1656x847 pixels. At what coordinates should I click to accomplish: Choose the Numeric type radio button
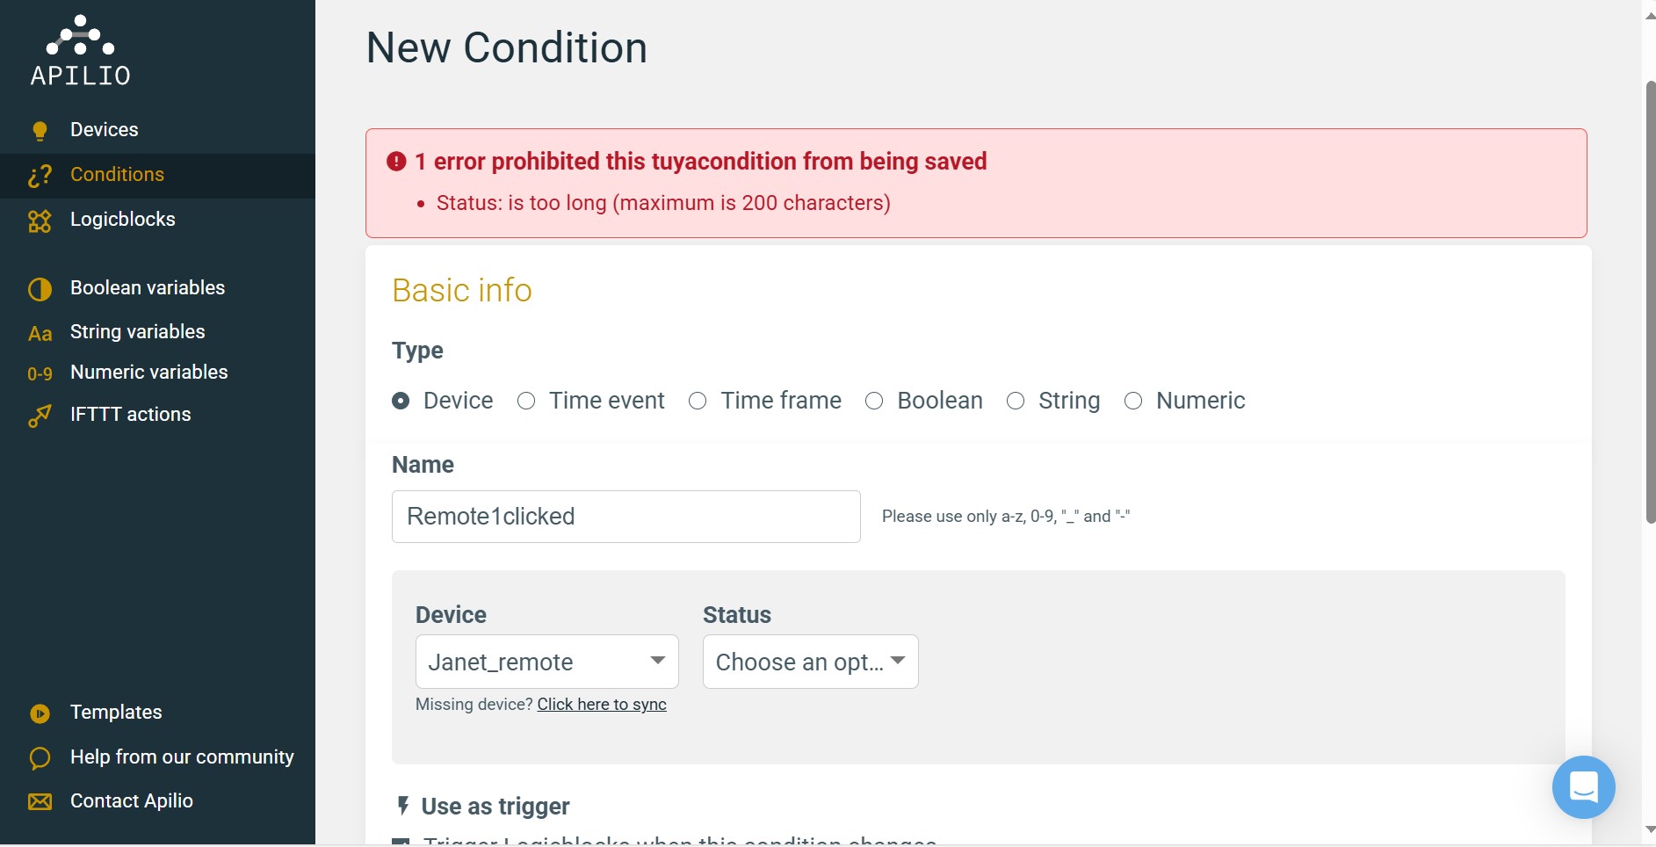click(1133, 401)
